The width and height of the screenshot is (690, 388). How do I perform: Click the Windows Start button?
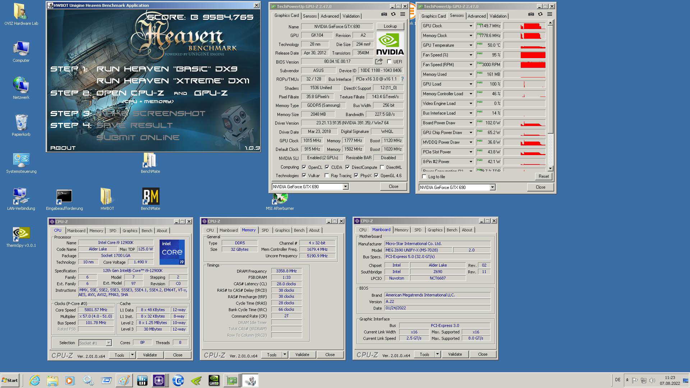pyautogui.click(x=10, y=380)
